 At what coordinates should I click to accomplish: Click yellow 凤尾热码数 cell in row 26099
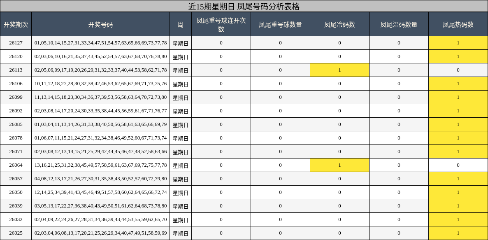458,97
